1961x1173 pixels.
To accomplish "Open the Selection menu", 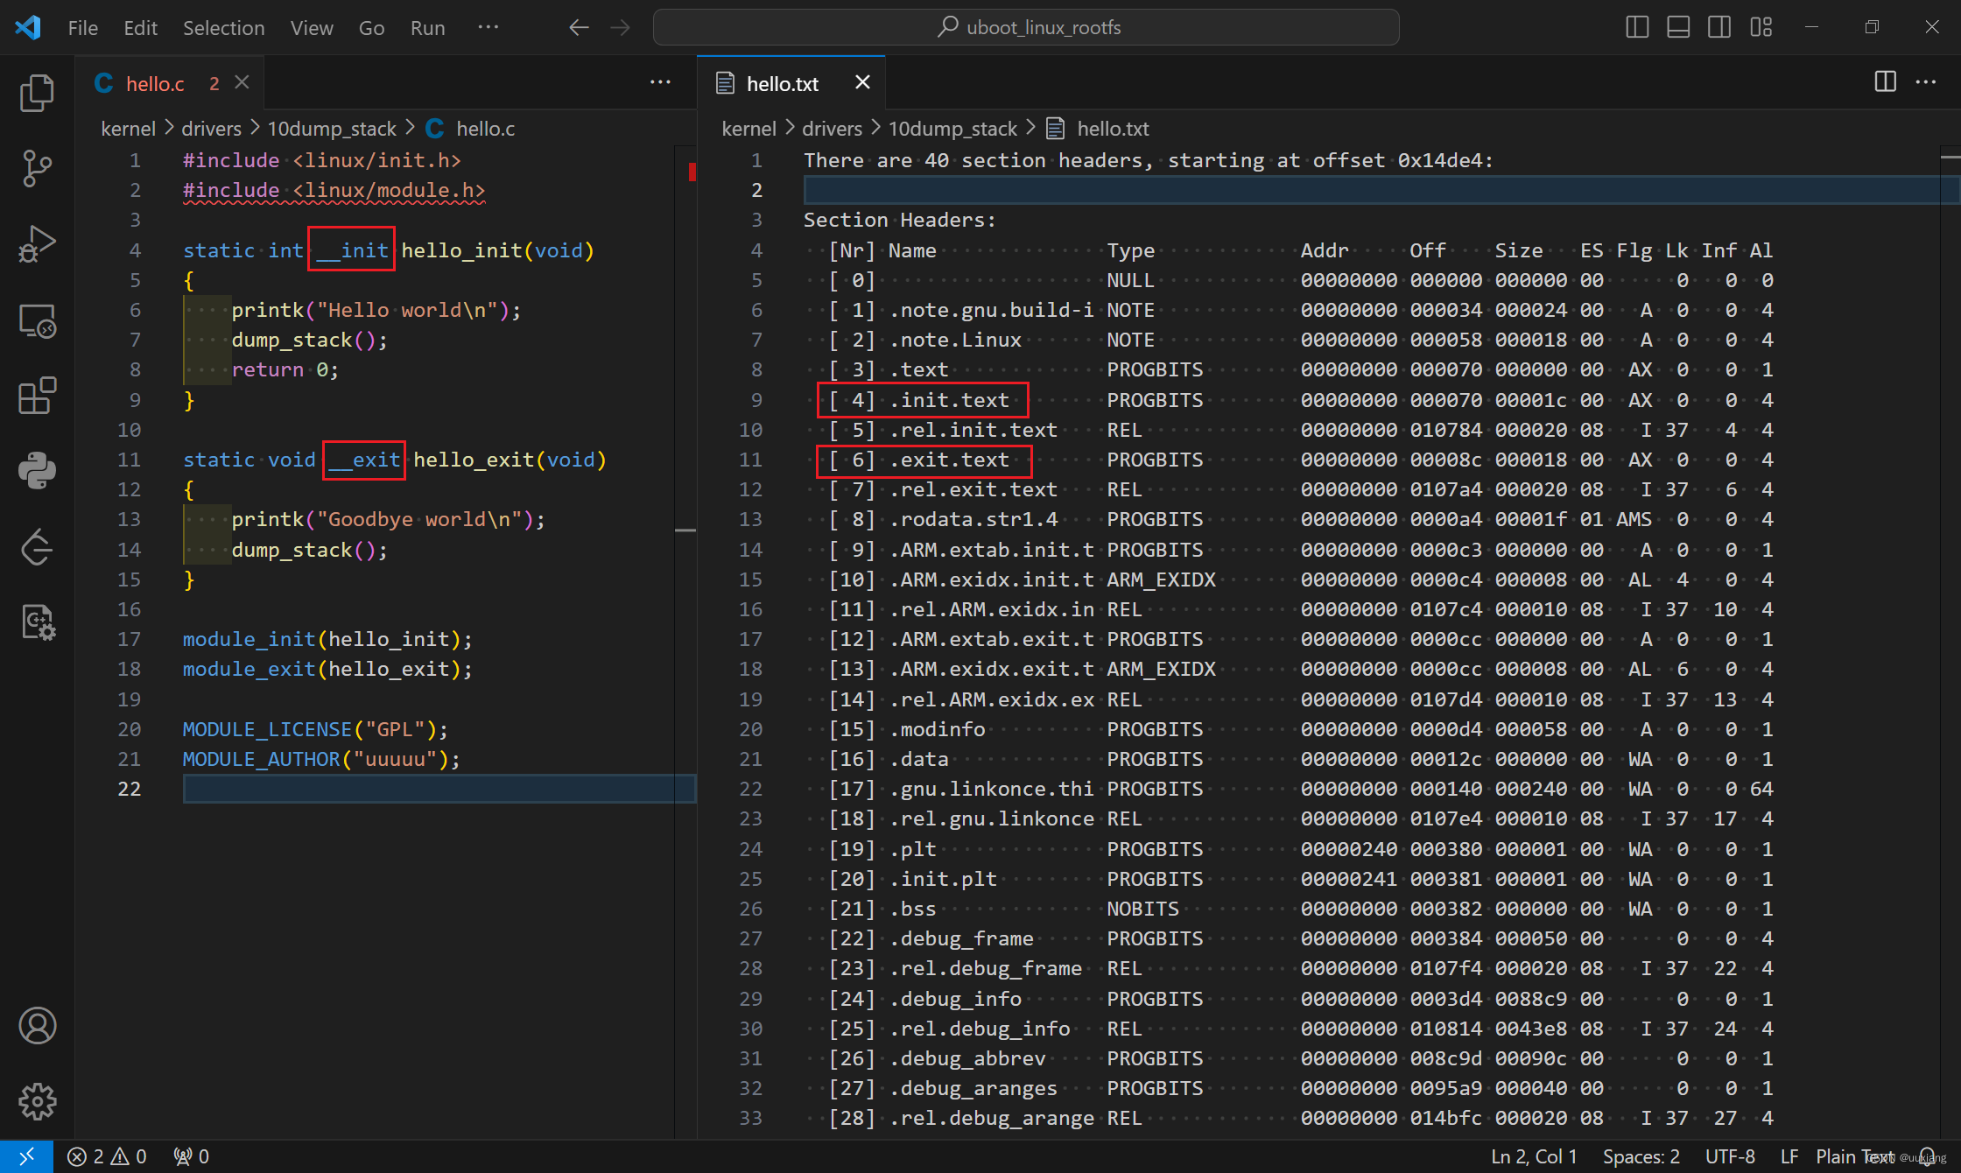I will click(x=223, y=28).
